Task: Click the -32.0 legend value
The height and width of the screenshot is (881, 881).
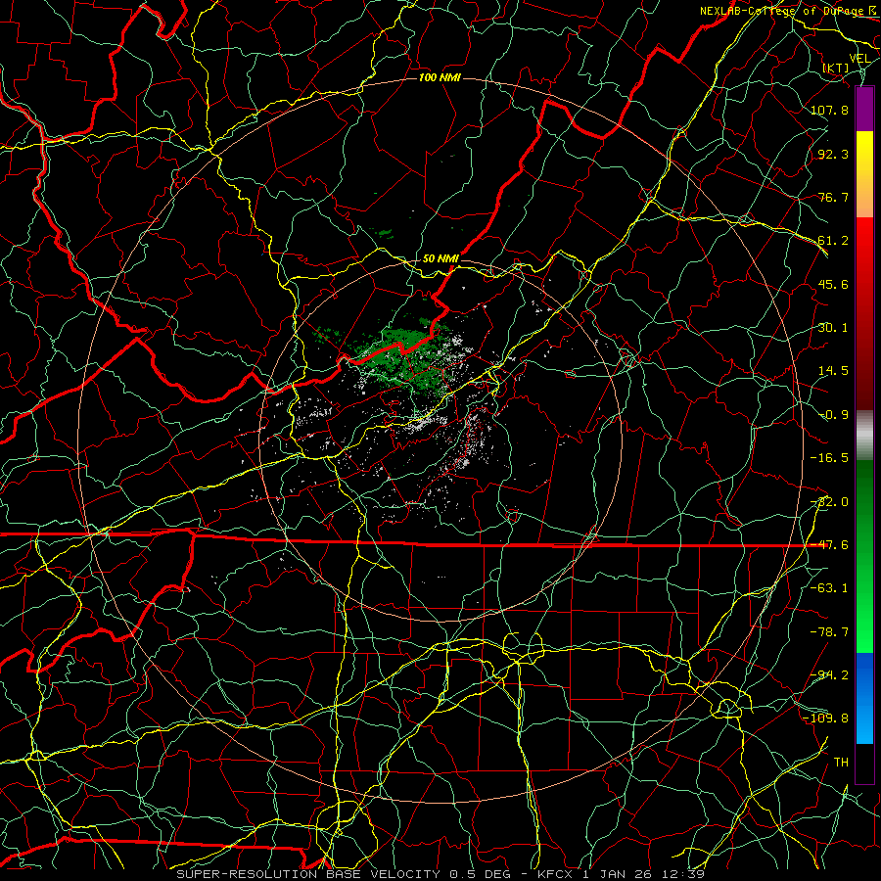Action: pos(829,502)
